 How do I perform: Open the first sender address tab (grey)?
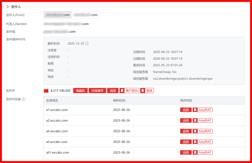coord(57,15)
